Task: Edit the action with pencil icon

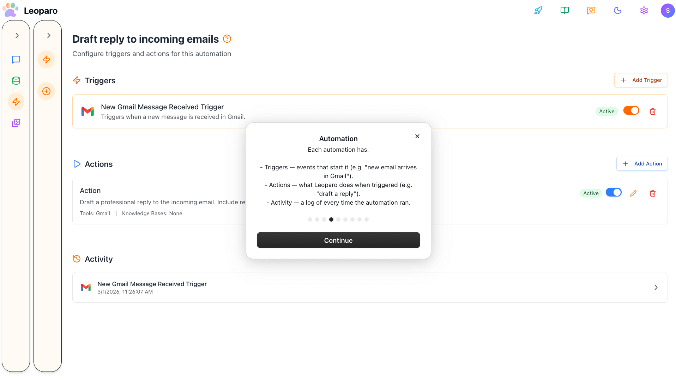Action: click(633, 193)
